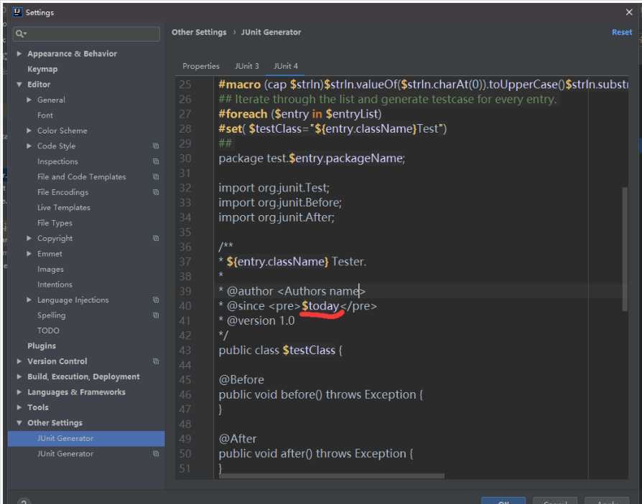The width and height of the screenshot is (642, 504).
Task: Select the JUnit 4 tab
Action: coord(286,66)
